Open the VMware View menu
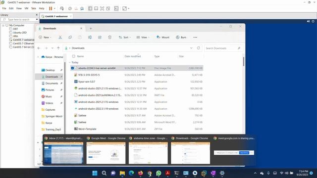The height and width of the screenshot is (178, 317). [x=19, y=8]
